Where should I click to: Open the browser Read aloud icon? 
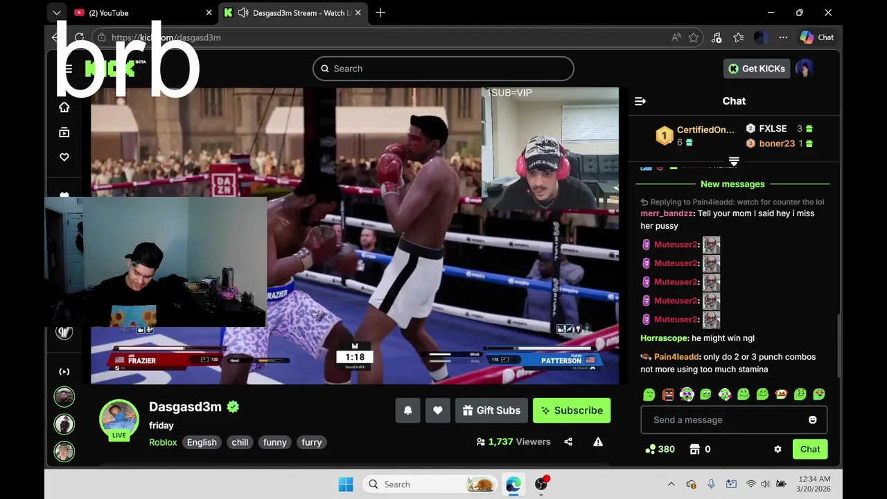676,37
